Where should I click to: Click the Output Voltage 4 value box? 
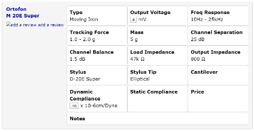133,20
